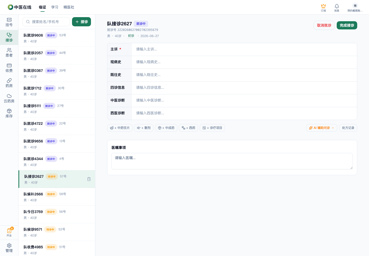Select patient 队就诊9656

pos(57,144)
